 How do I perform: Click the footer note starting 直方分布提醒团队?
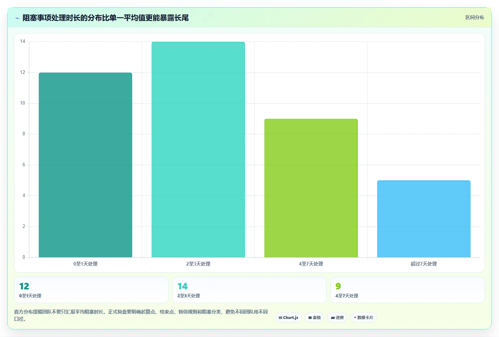tap(141, 315)
